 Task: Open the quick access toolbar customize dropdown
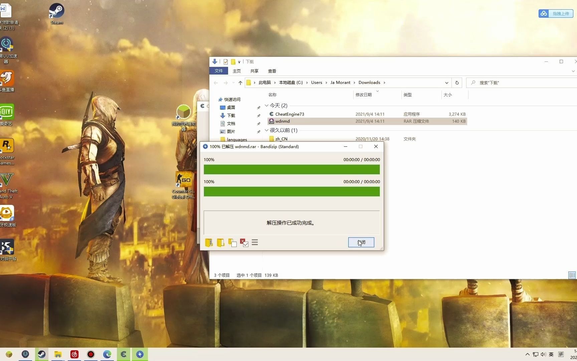point(239,62)
